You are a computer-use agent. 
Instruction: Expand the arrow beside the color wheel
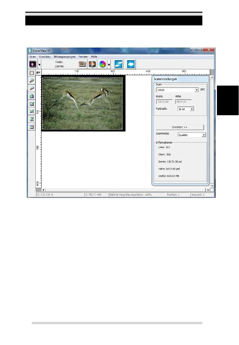(109, 64)
